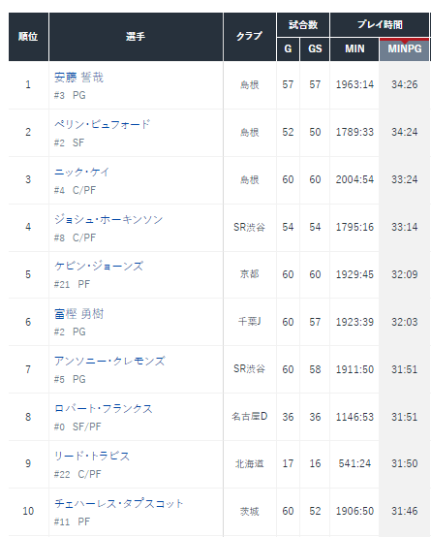Open 富樫 勇樹 player profile
The image size is (431, 537).
78,314
